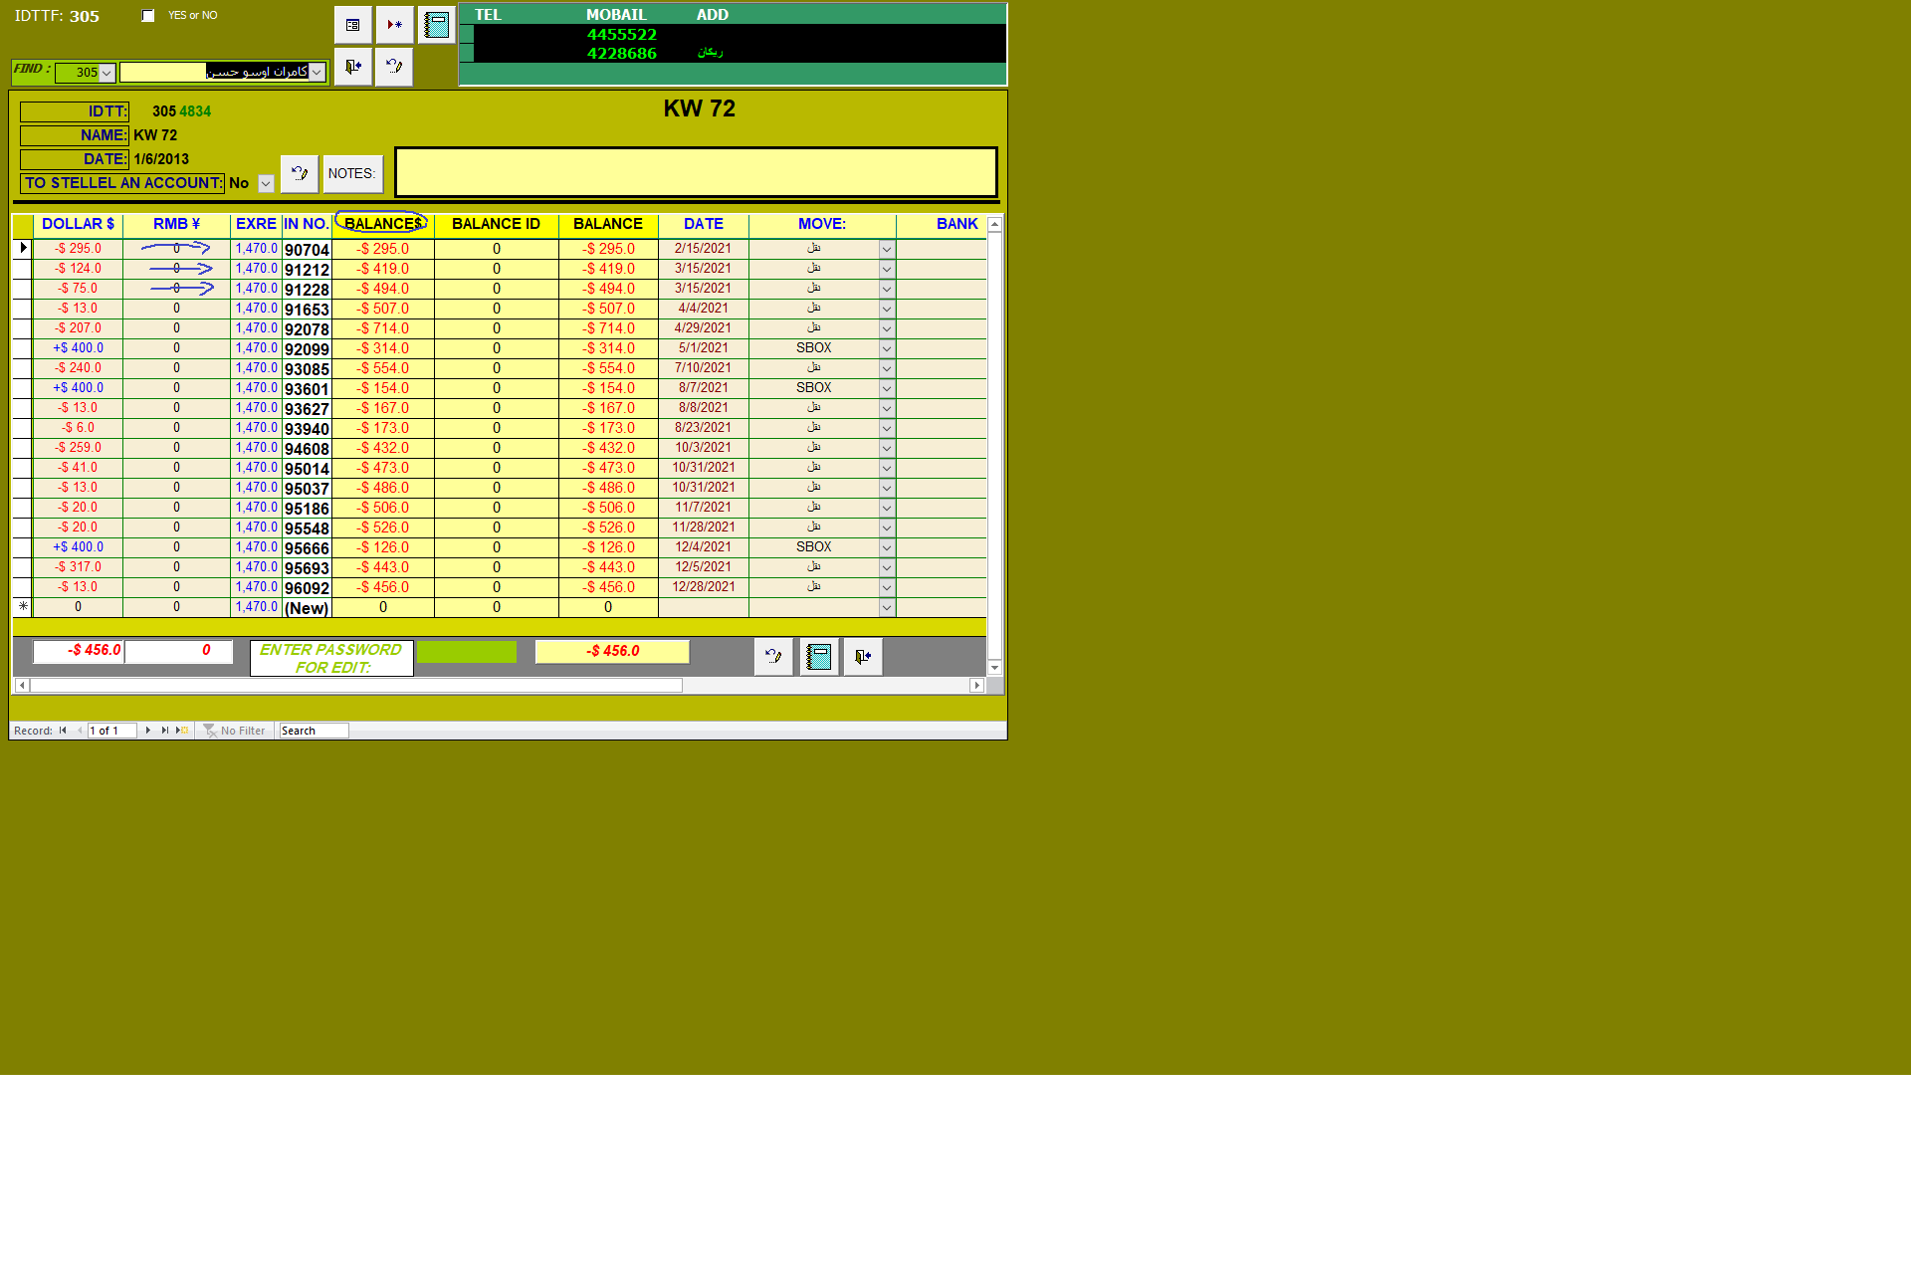Click the +$ 400.0 cell of row 92099
The image size is (1911, 1267).
(78, 348)
